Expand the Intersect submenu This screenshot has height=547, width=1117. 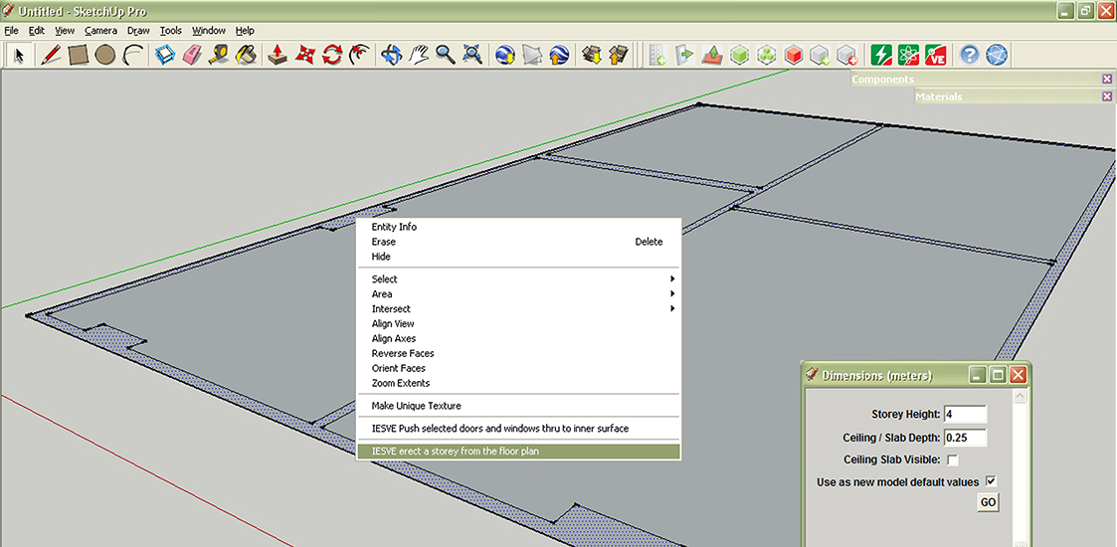click(518, 309)
